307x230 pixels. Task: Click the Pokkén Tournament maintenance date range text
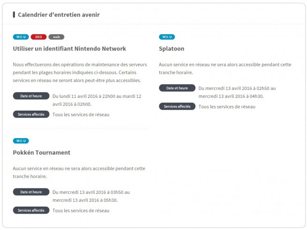pyautogui.click(x=91, y=196)
